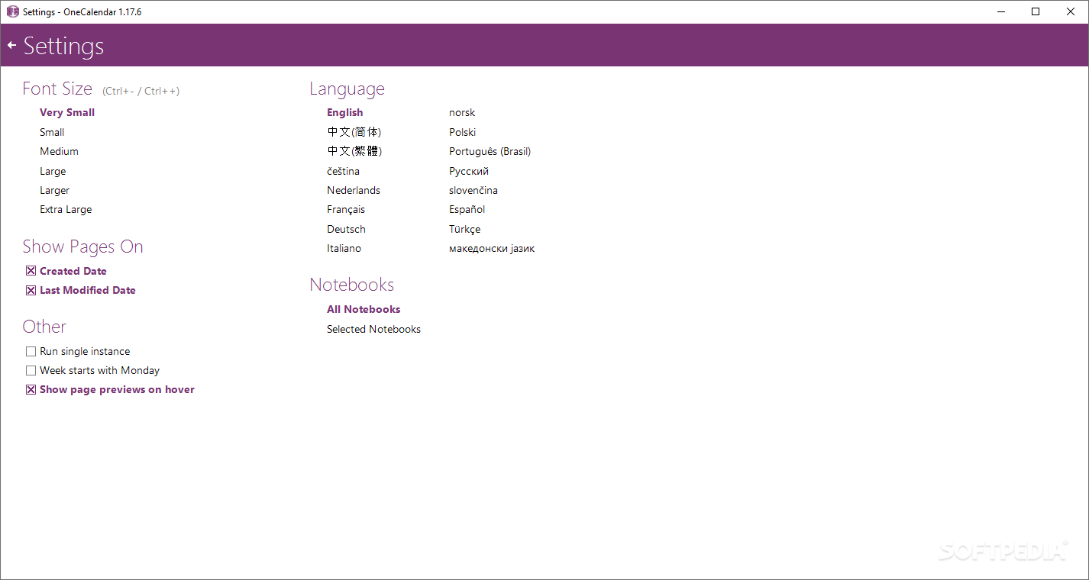Viewport: 1089px width, 580px height.
Task: Choose slovenčina language
Action: coord(473,190)
